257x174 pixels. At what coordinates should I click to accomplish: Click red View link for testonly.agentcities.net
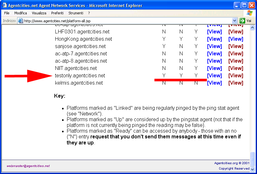point(236,76)
